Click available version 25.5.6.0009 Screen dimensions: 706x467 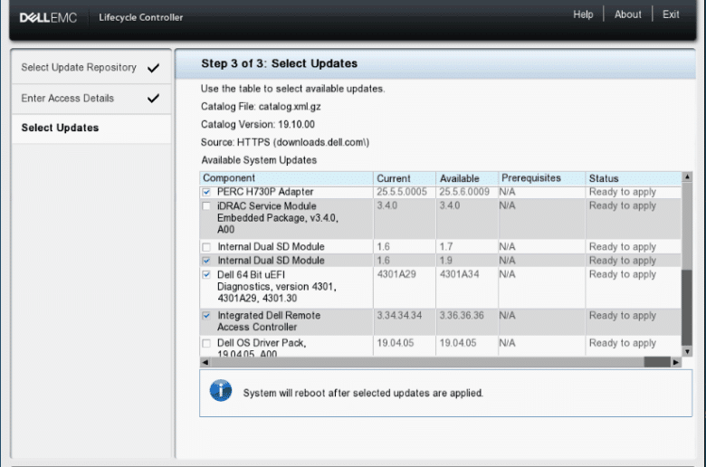click(x=464, y=192)
